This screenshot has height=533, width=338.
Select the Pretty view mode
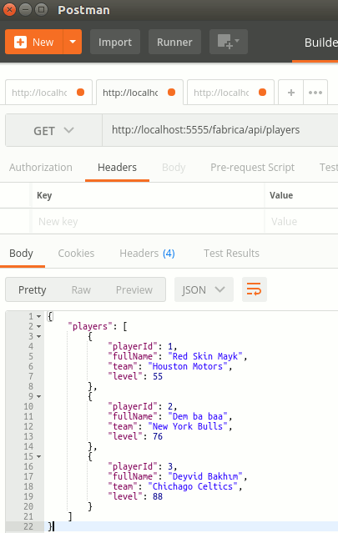[x=32, y=290]
